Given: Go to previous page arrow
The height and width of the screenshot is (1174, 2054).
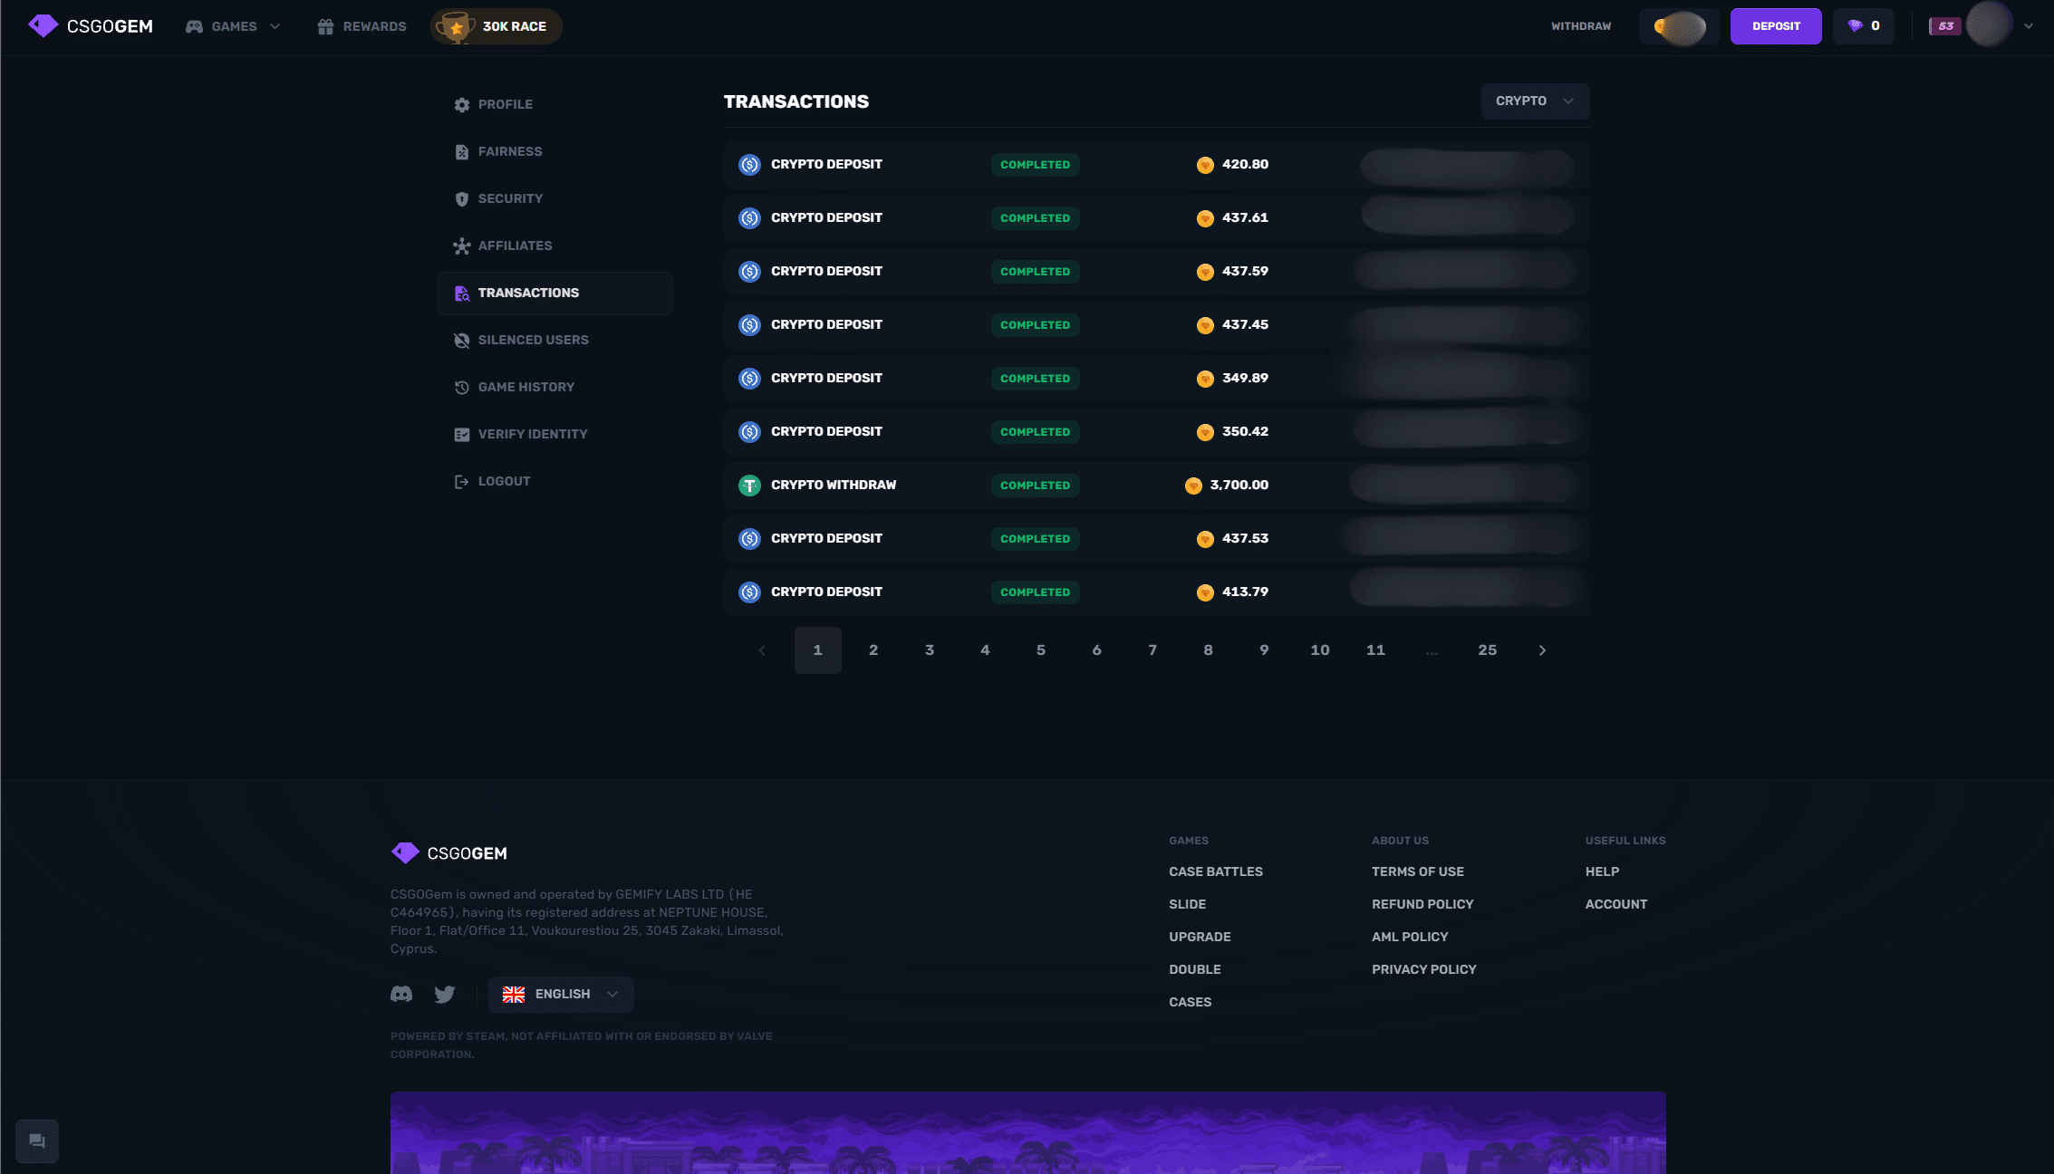Looking at the screenshot, I should click(x=762, y=650).
